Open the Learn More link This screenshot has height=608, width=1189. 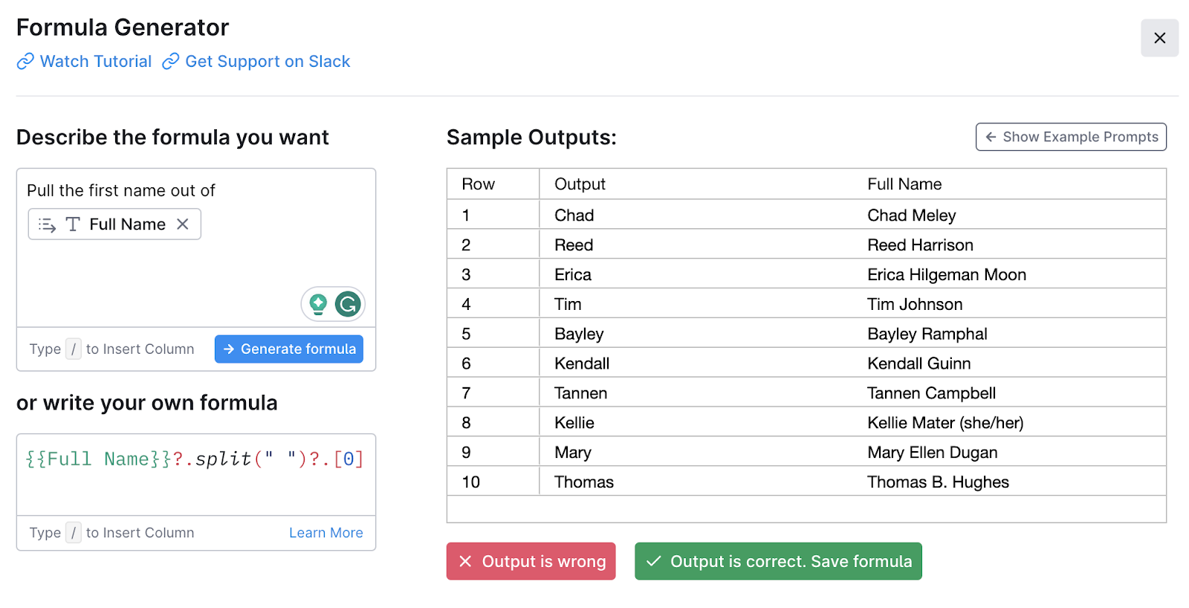[x=326, y=532]
